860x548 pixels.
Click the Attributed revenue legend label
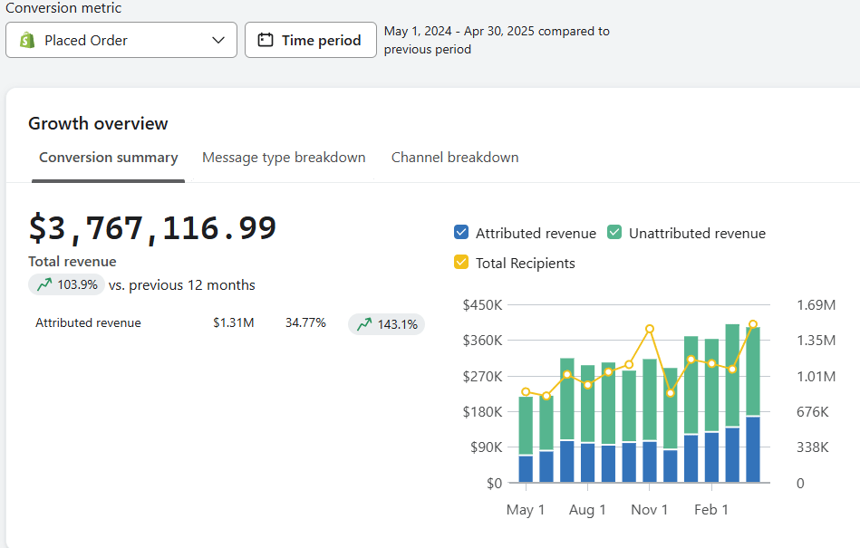pyautogui.click(x=536, y=234)
